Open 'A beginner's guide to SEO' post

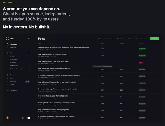56,117
